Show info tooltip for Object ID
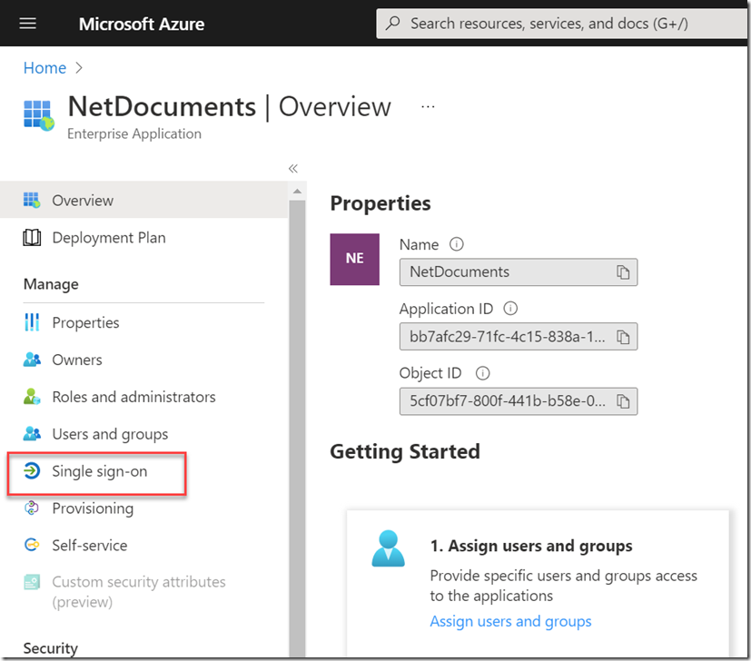This screenshot has height=661, width=751. coord(483,372)
